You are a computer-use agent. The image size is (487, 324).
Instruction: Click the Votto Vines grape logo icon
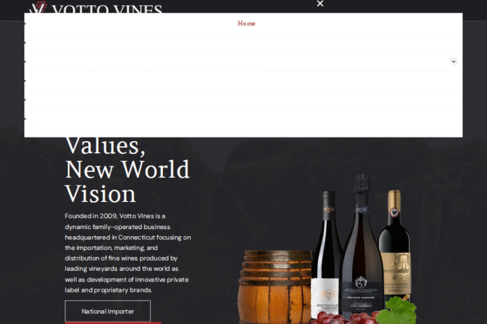[39, 8]
